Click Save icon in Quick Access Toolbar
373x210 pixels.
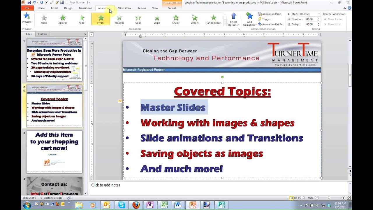[x=29, y=2]
